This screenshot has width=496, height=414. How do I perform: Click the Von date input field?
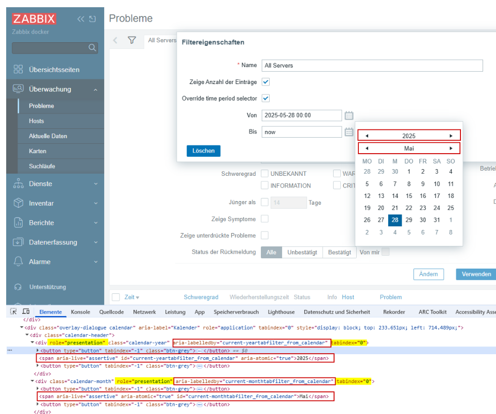click(x=302, y=115)
